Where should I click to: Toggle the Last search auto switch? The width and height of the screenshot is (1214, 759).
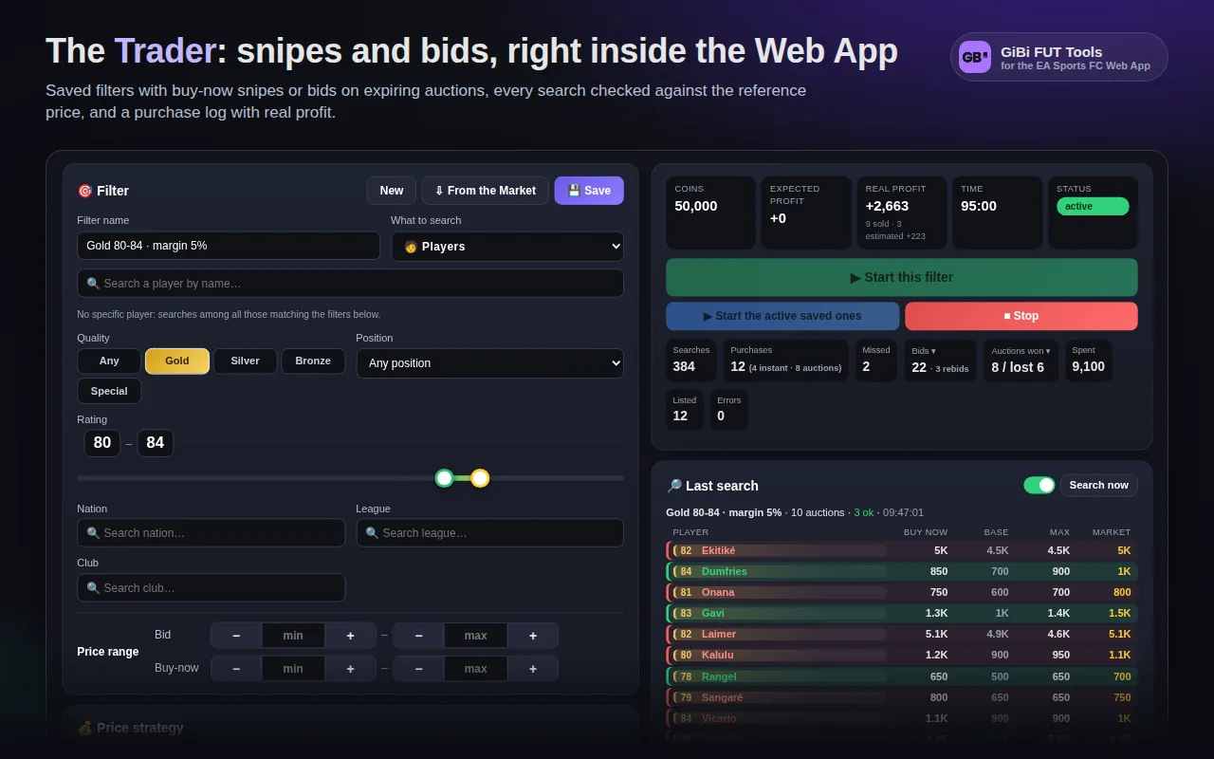click(x=1039, y=485)
